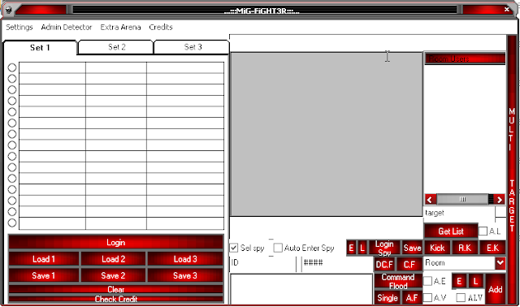
Task: Click the target input field
Action: (x=460, y=213)
